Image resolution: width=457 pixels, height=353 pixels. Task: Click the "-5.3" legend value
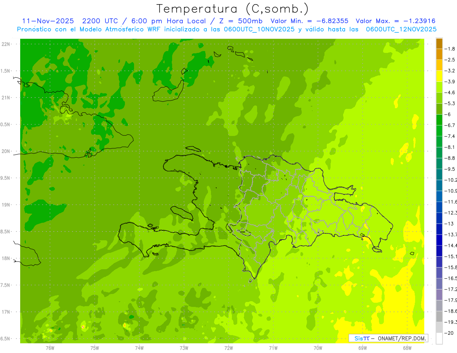(x=450, y=103)
